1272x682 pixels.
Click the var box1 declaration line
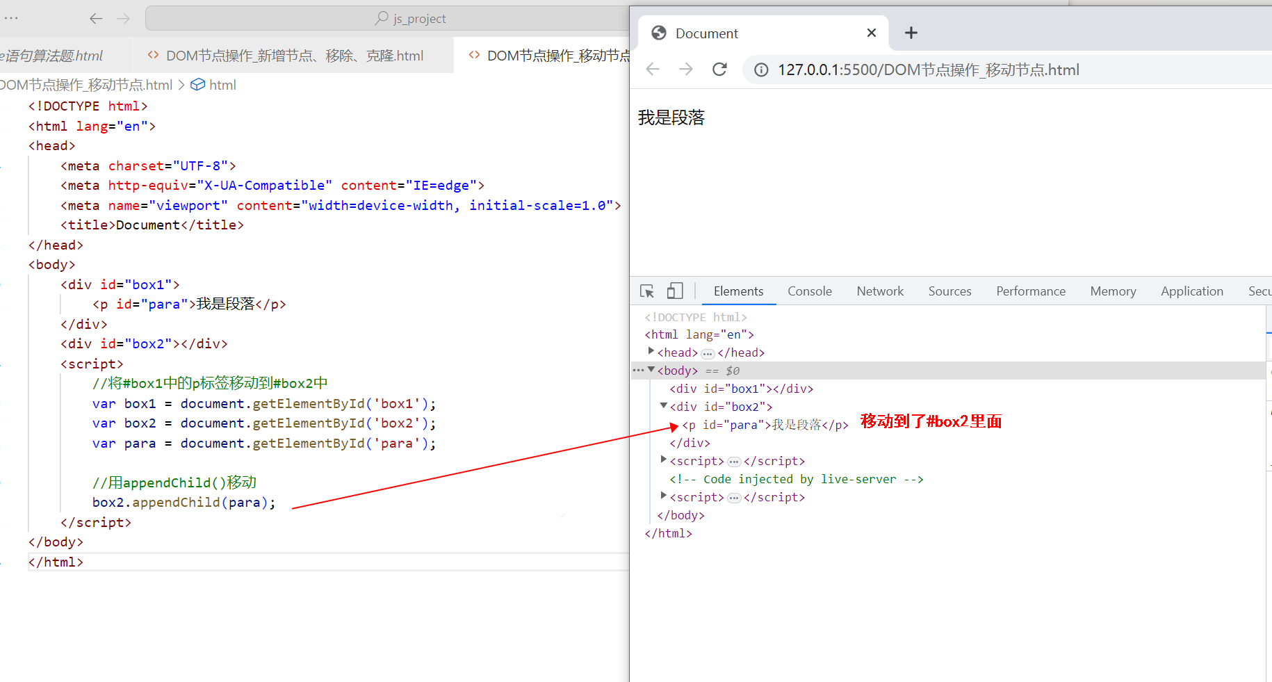coord(264,404)
